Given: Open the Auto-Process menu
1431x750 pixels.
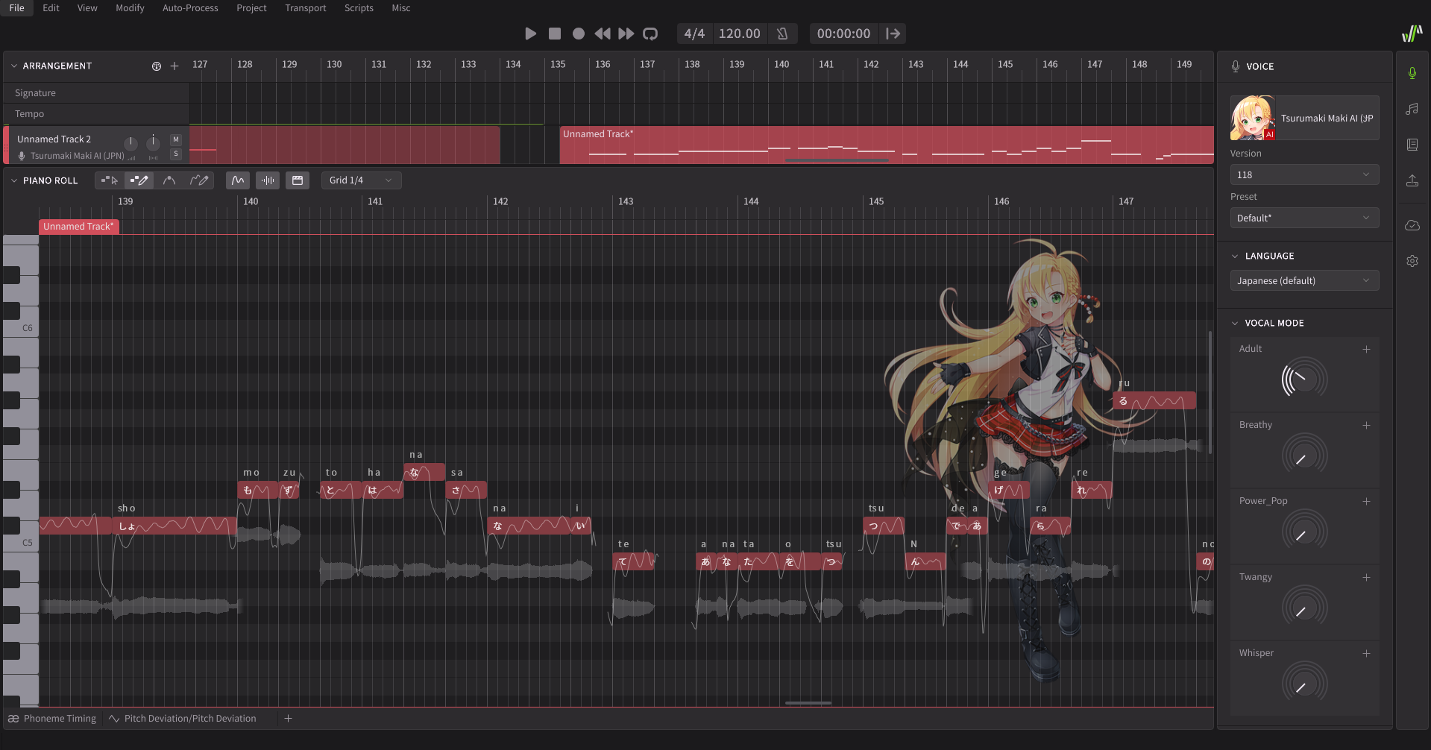Looking at the screenshot, I should 190,8.
